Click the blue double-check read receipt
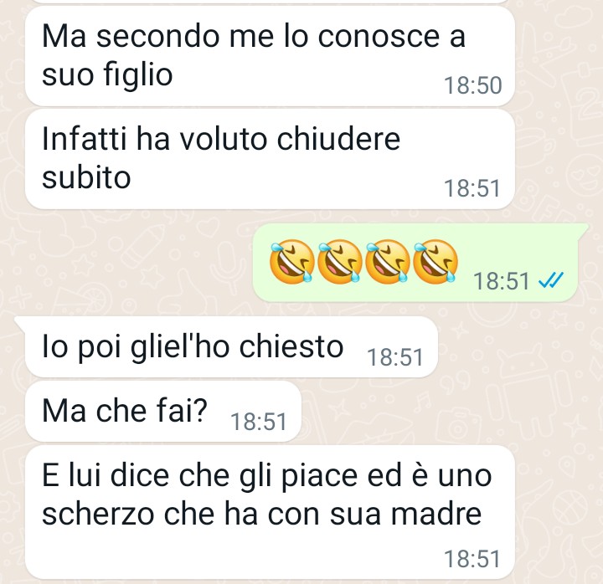The image size is (603, 584). click(551, 280)
